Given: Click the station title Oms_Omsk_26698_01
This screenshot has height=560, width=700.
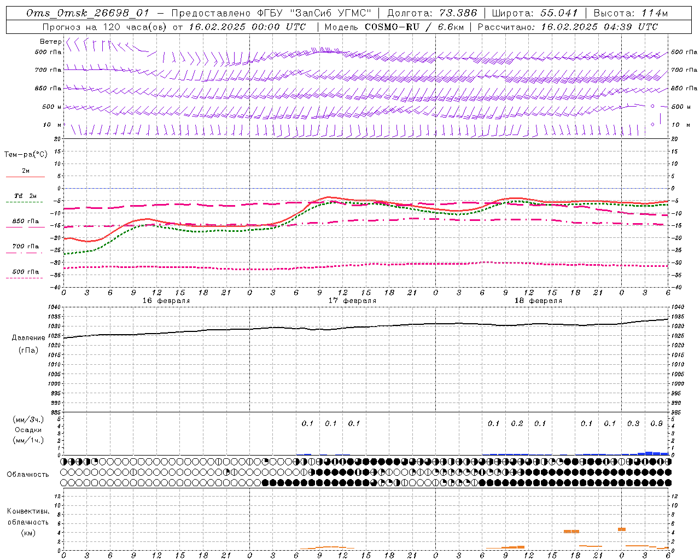Looking at the screenshot, I should tap(87, 13).
